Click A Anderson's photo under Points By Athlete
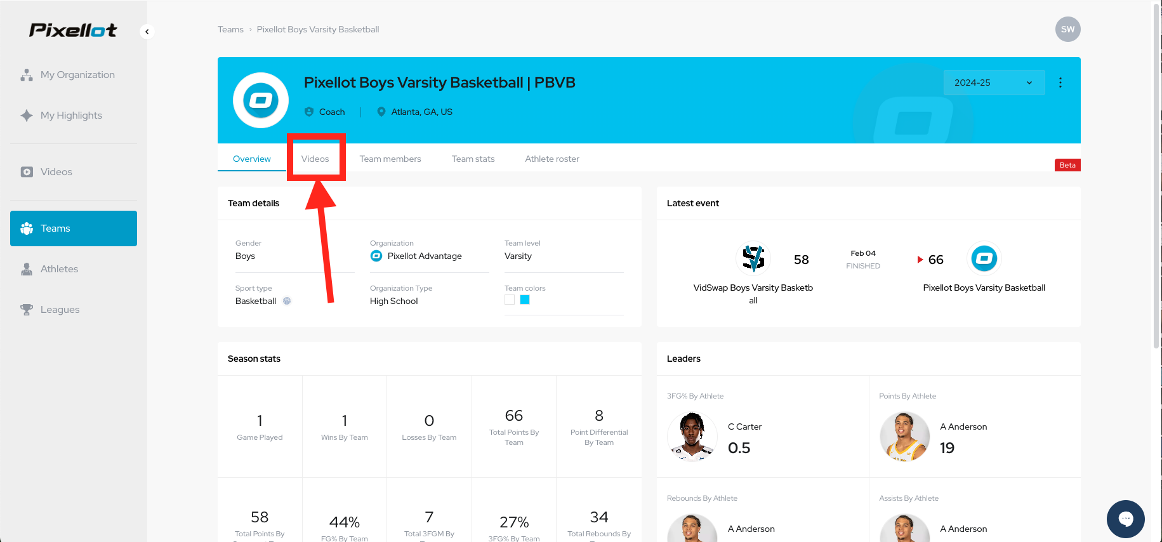The width and height of the screenshot is (1162, 542). [904, 437]
